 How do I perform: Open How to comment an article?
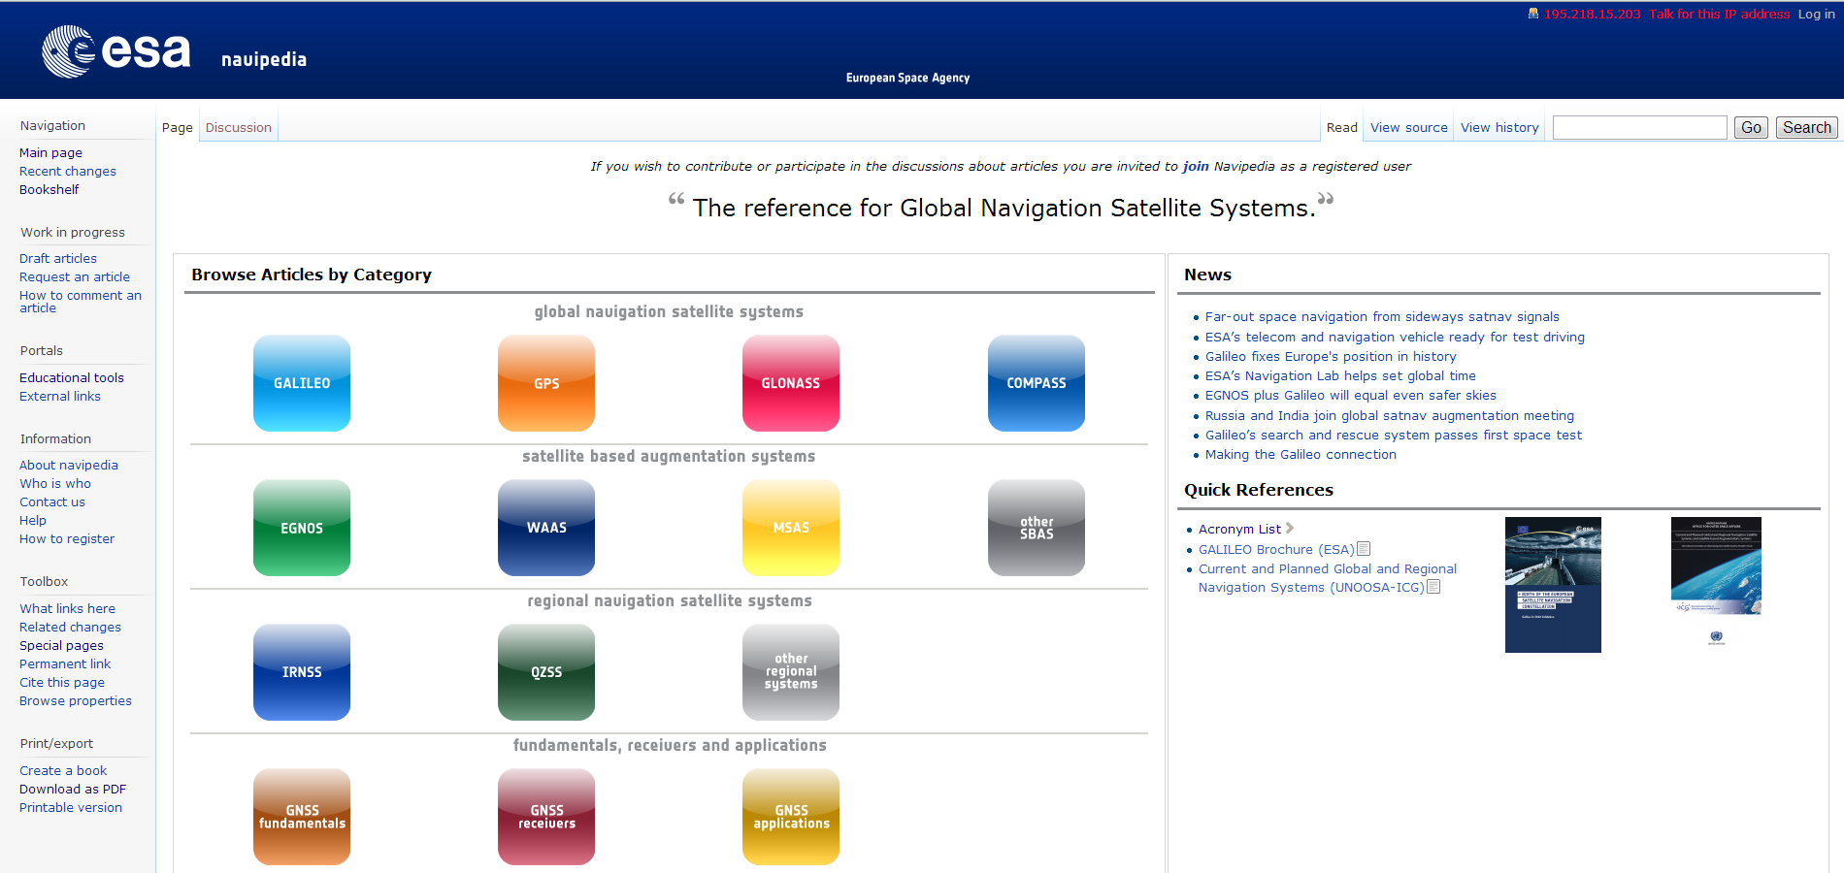81,302
